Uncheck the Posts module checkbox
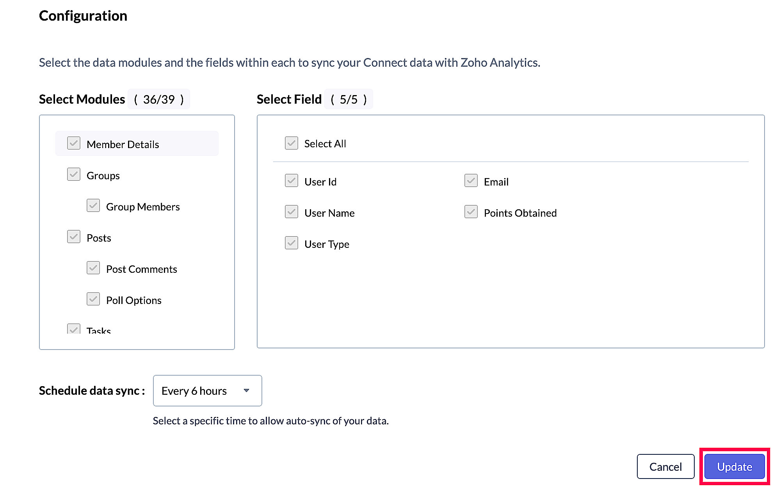The image size is (779, 491). click(74, 237)
